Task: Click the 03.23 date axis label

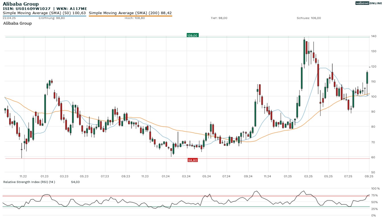Action: (64, 176)
